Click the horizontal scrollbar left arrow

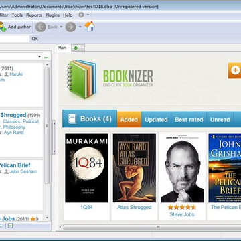[x=60, y=227]
